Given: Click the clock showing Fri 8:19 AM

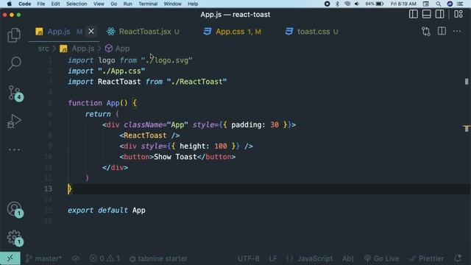Looking at the screenshot, I should coord(403,4).
